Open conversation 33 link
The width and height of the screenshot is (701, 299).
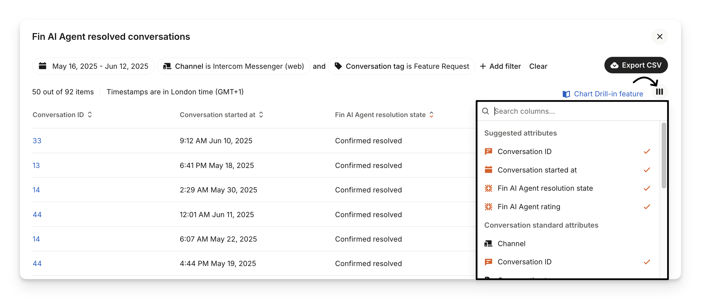[37, 141]
